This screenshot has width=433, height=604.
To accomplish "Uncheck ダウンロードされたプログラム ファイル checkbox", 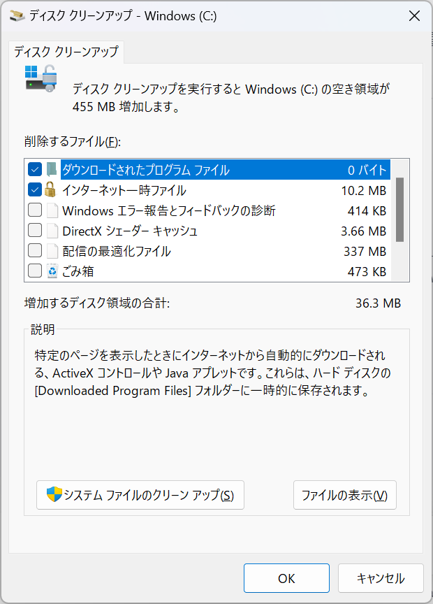I will click(35, 169).
